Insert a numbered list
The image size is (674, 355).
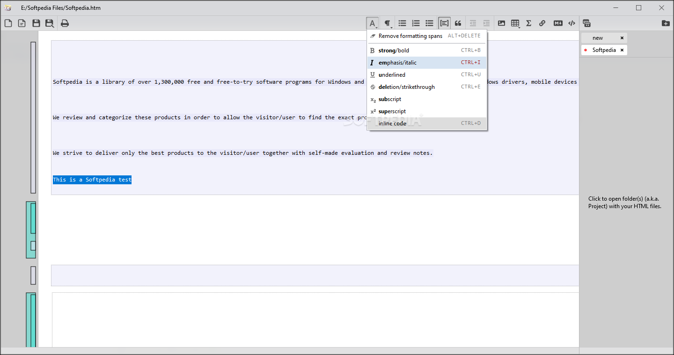click(416, 23)
